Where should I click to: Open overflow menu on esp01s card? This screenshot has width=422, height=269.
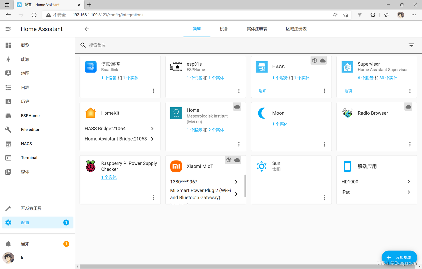(239, 91)
